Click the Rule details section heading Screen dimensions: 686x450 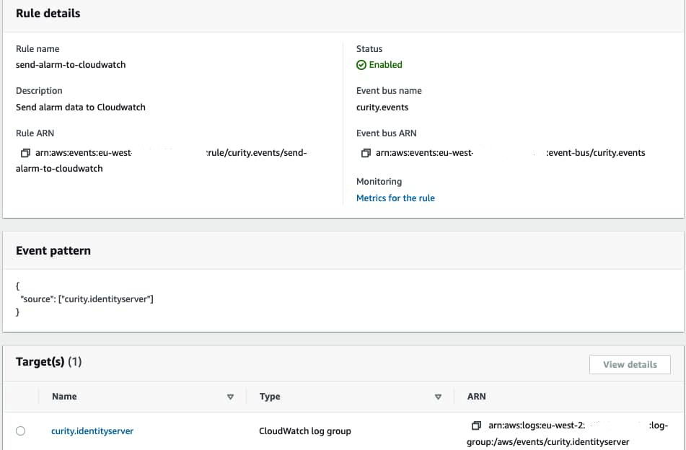click(48, 14)
